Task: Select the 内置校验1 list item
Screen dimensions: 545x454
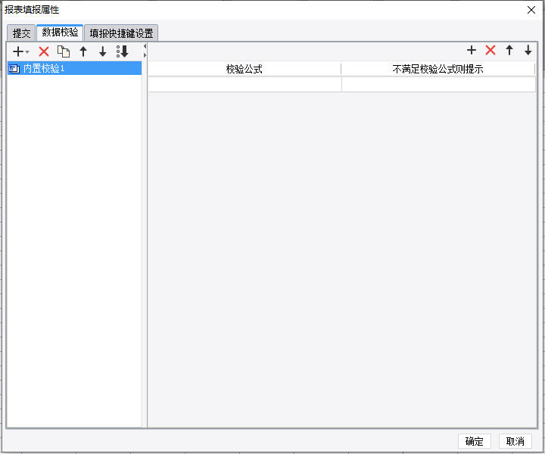Action: coord(74,68)
